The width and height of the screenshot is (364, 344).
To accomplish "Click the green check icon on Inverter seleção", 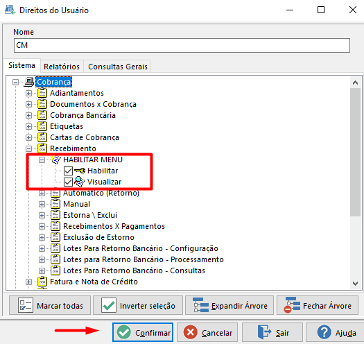I will tap(109, 305).
